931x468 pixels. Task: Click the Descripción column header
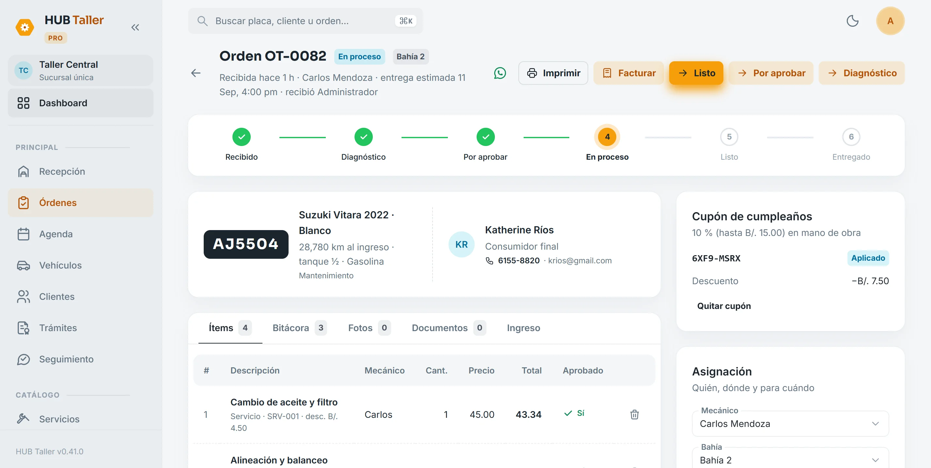255,371
